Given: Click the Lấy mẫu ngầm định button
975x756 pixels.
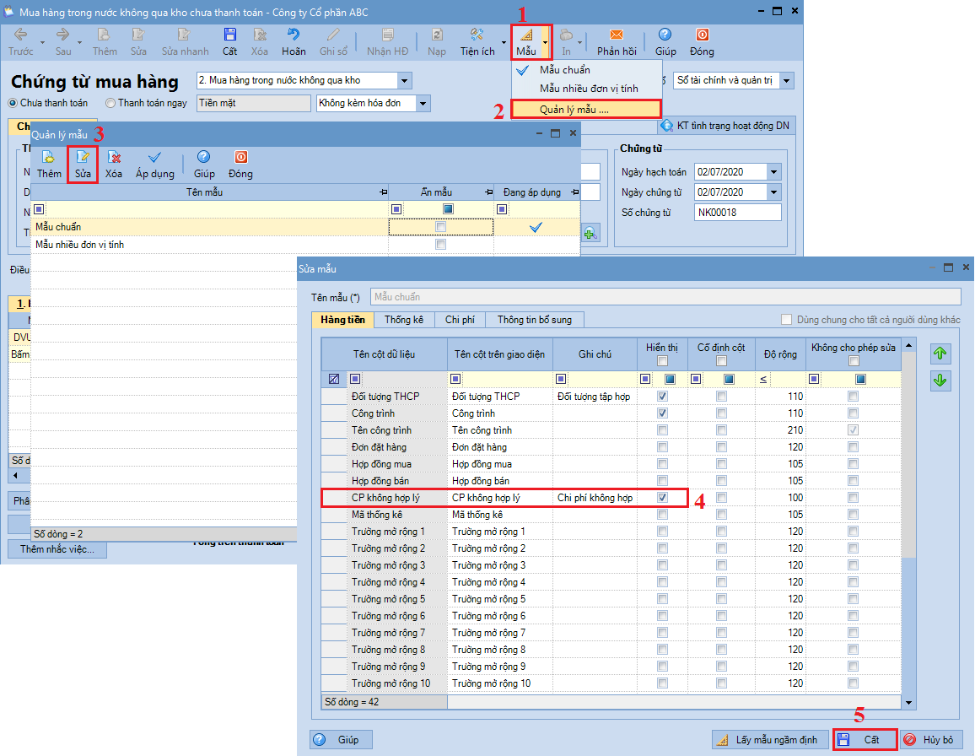Looking at the screenshot, I should 770,740.
